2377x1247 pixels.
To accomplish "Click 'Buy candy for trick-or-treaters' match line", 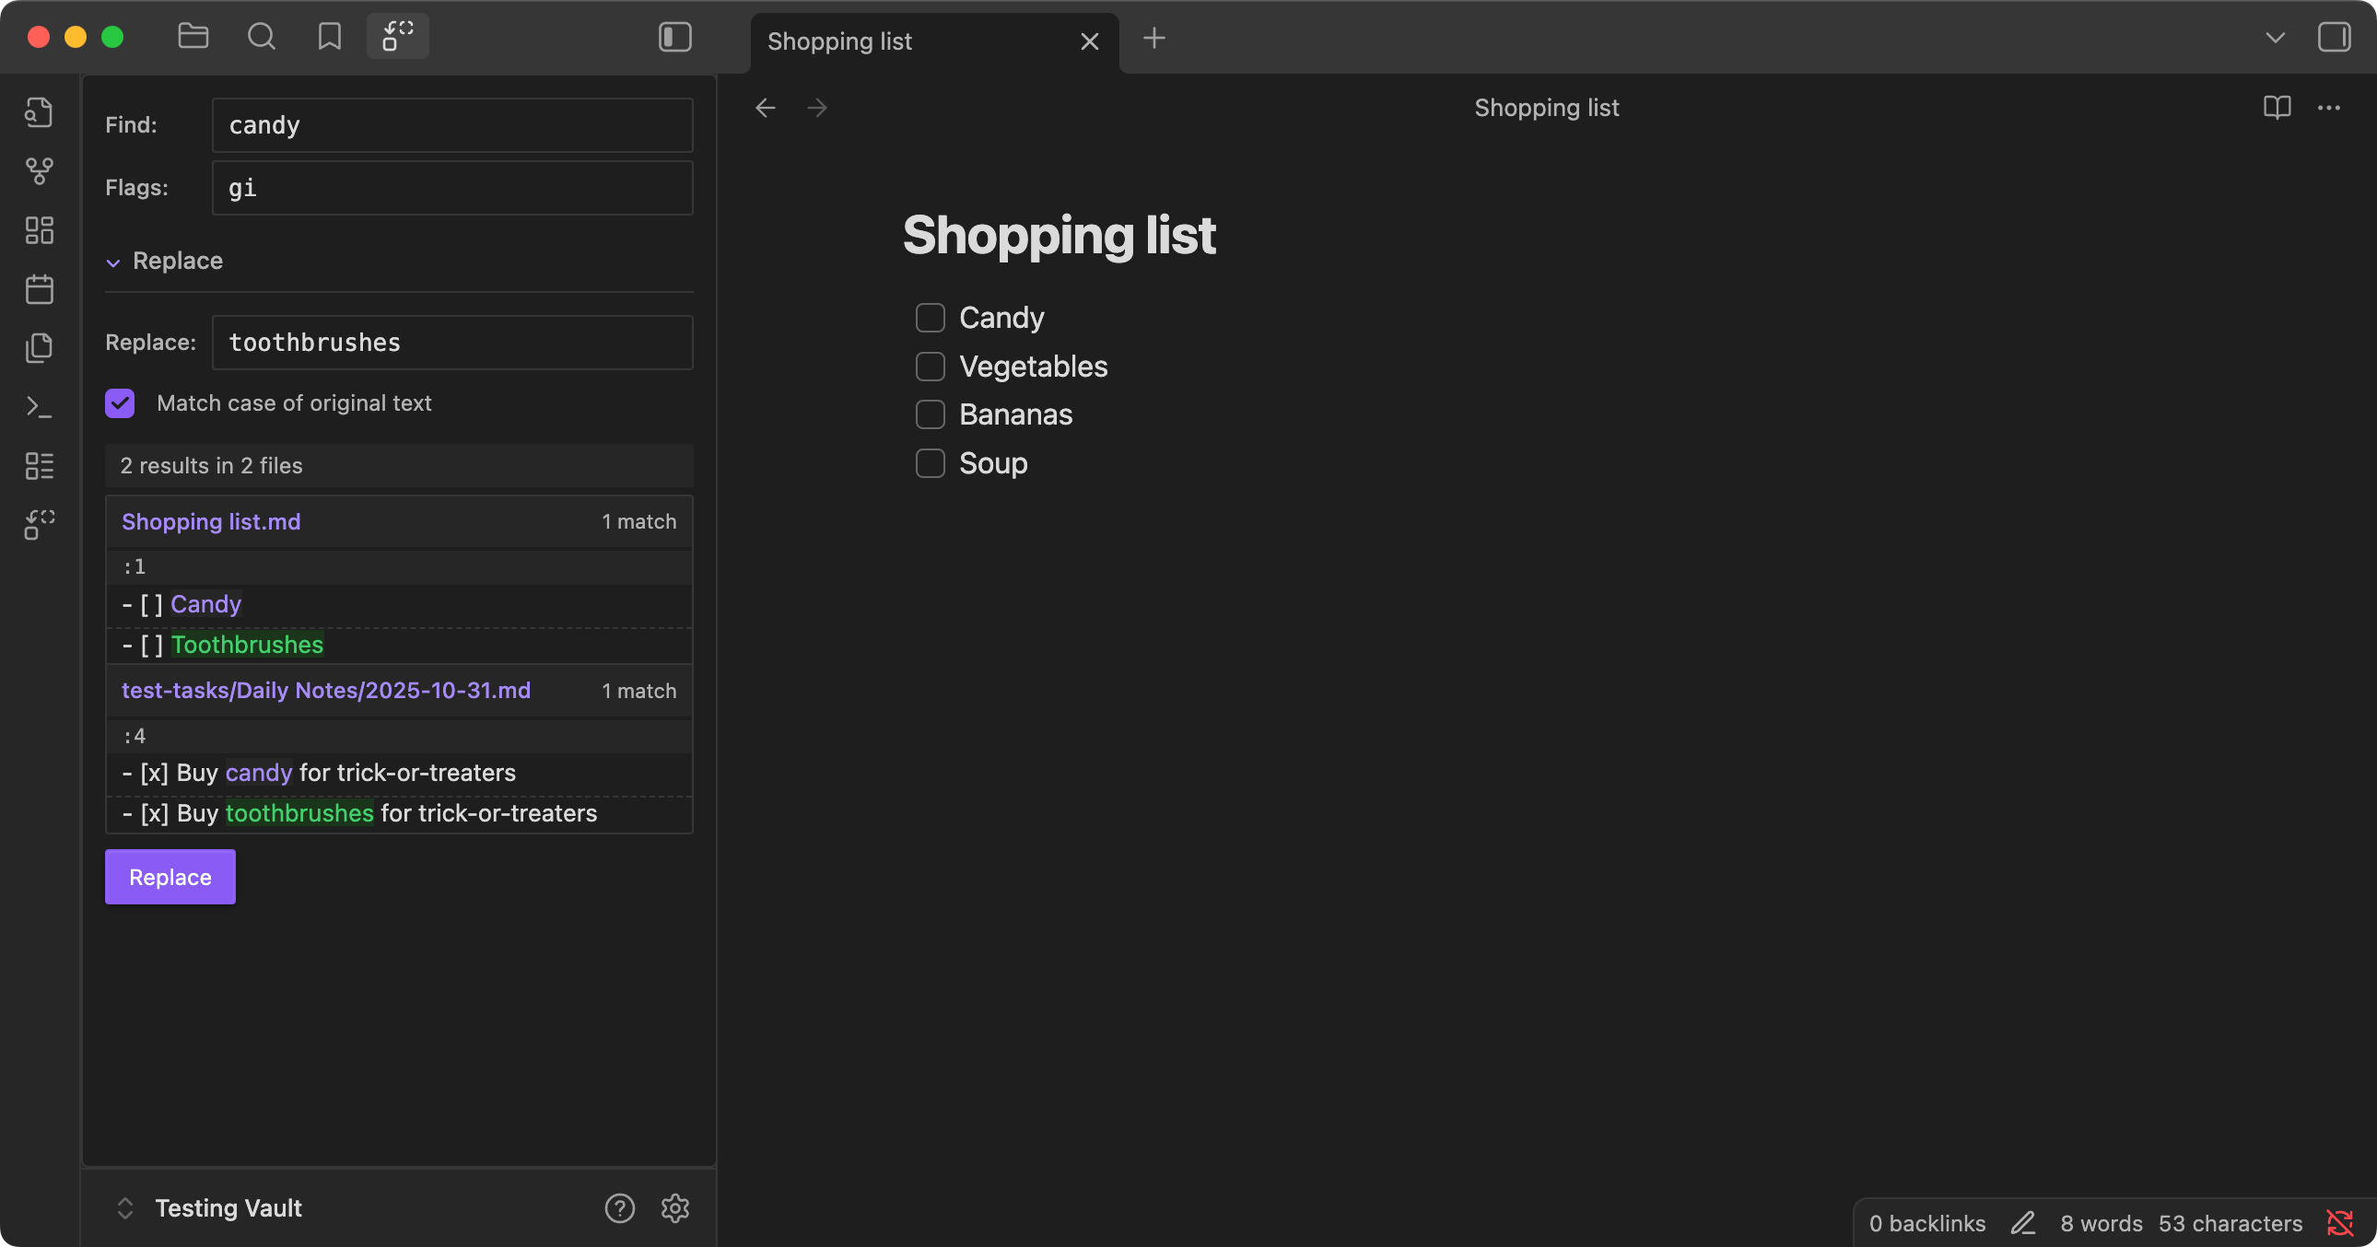I will (399, 773).
